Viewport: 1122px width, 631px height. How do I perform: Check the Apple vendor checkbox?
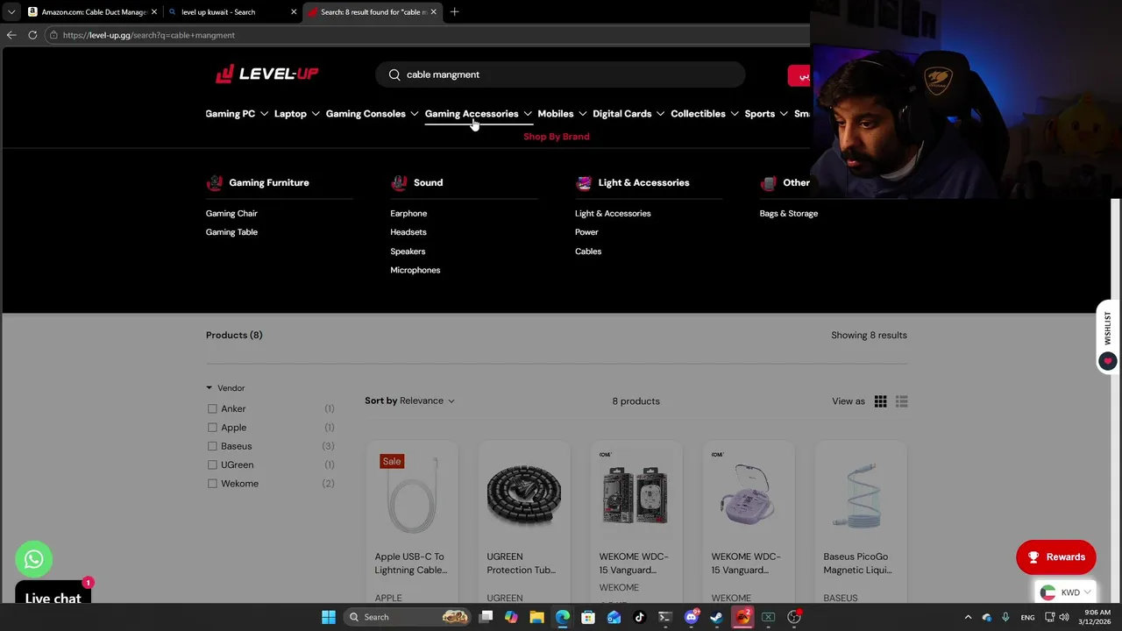[x=212, y=428]
